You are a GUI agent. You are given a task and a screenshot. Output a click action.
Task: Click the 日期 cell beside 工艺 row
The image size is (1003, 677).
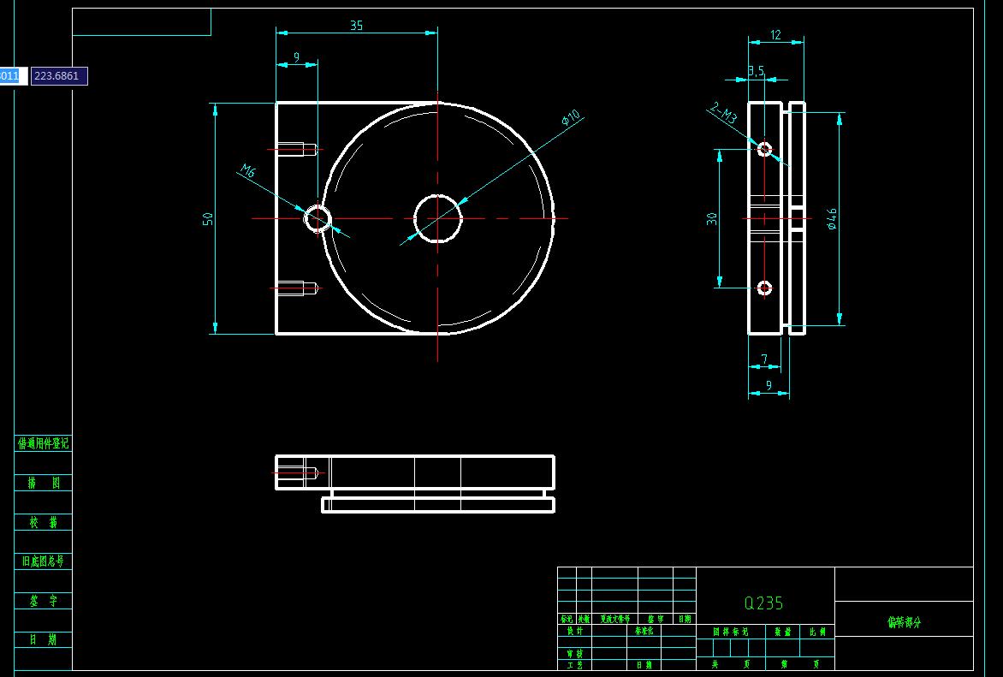[x=644, y=666]
